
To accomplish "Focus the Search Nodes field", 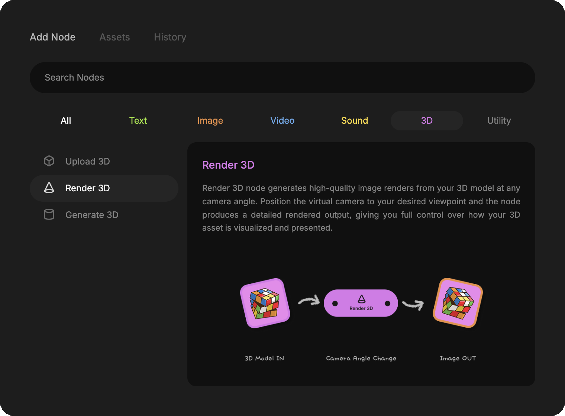I will coord(282,78).
